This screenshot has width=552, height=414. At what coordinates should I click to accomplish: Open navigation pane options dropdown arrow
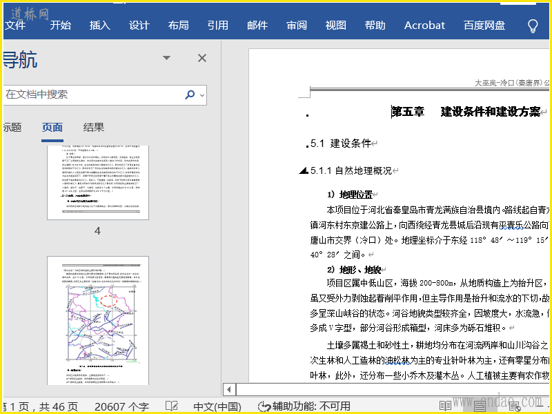tap(166, 58)
